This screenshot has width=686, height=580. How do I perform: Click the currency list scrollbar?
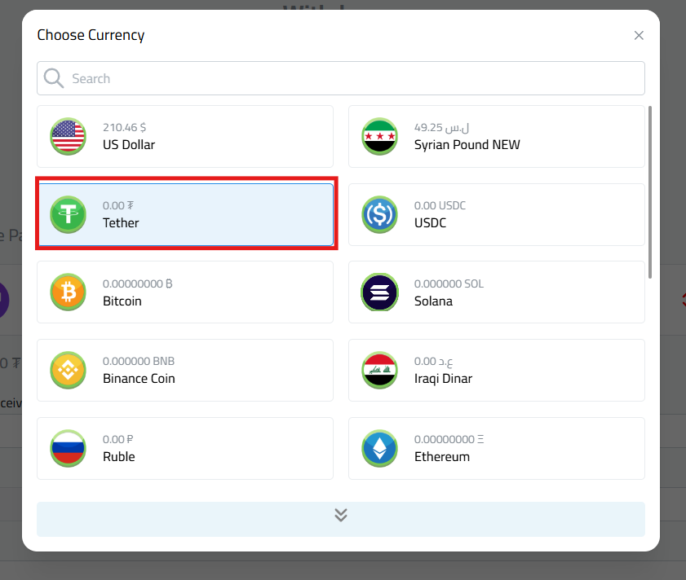[650, 192]
